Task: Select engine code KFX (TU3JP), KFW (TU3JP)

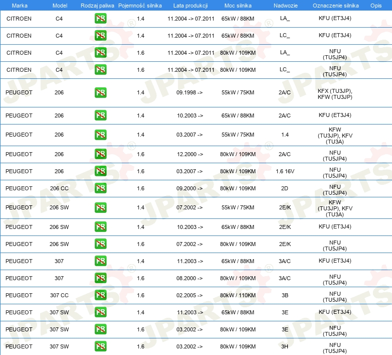Action: point(335,94)
